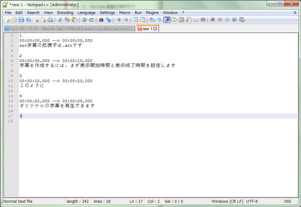The image size is (301, 207).
Task: Open the Search menu
Action: pyautogui.click(x=33, y=13)
